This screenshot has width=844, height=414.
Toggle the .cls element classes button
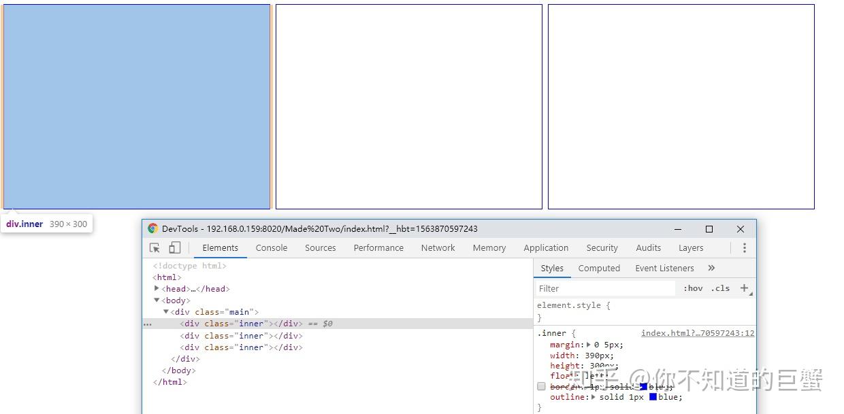point(720,288)
